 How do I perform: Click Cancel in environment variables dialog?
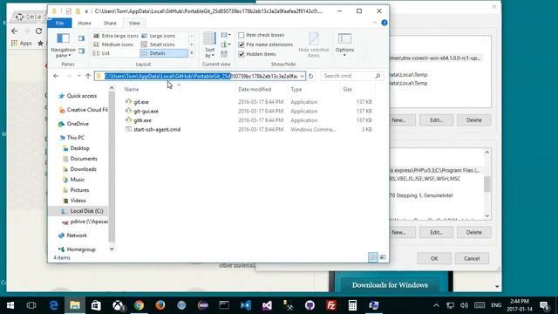(472, 258)
